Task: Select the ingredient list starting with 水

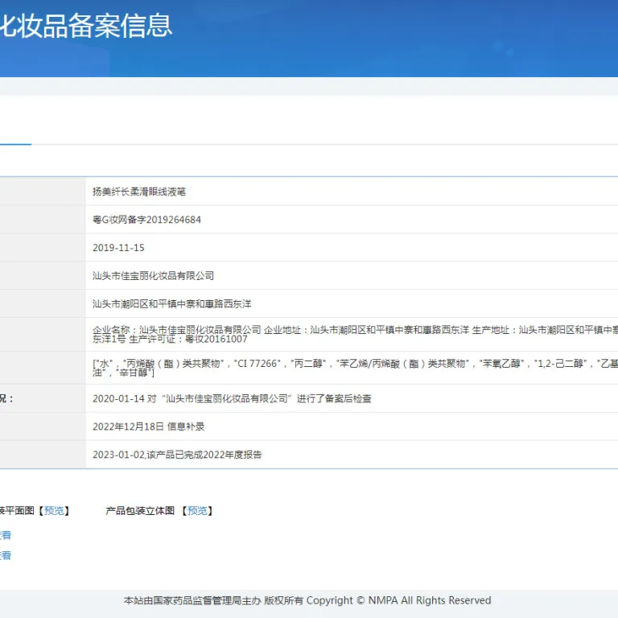Action: pyautogui.click(x=352, y=368)
